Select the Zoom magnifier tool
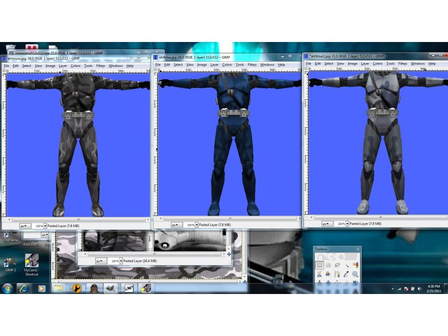 pos(355,274)
